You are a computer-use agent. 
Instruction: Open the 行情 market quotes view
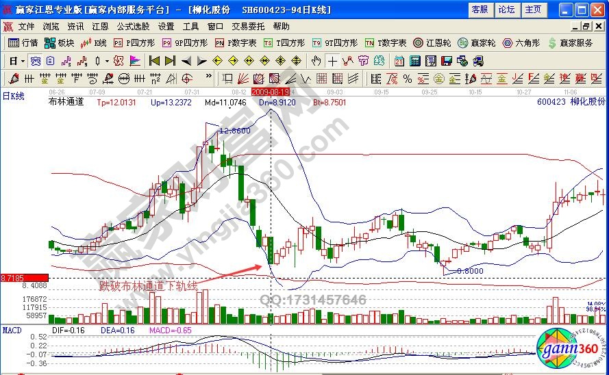tap(23, 42)
